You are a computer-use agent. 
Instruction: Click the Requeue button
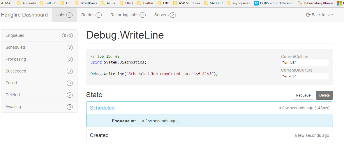click(303, 95)
